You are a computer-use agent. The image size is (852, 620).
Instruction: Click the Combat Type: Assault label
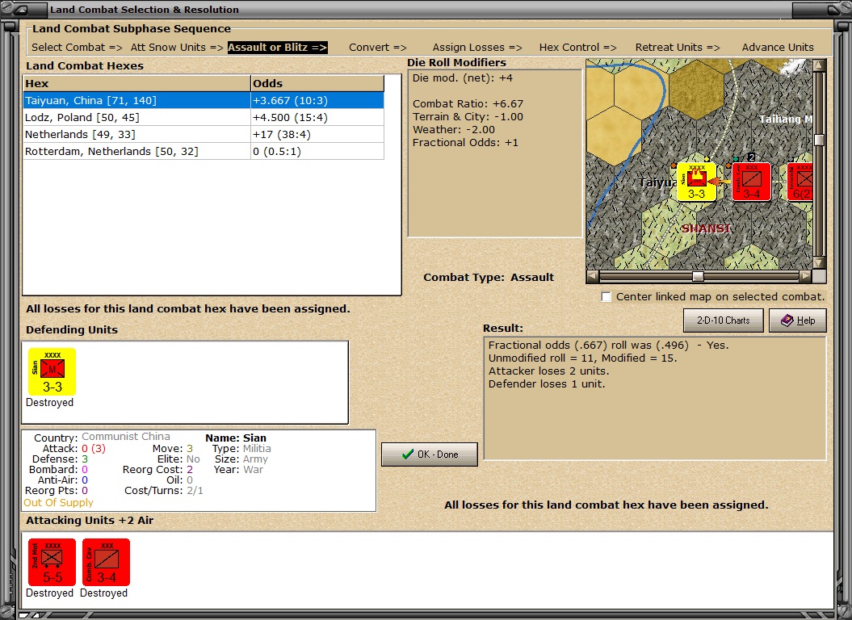pyautogui.click(x=489, y=277)
